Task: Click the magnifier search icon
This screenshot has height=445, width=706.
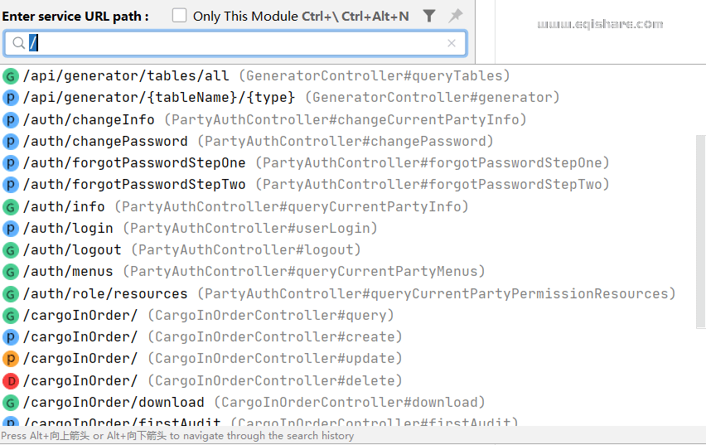Action: coord(18,43)
